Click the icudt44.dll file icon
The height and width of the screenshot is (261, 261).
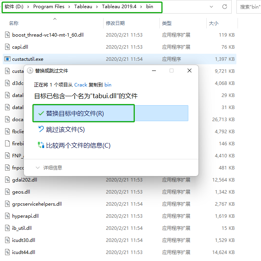tap(7, 252)
